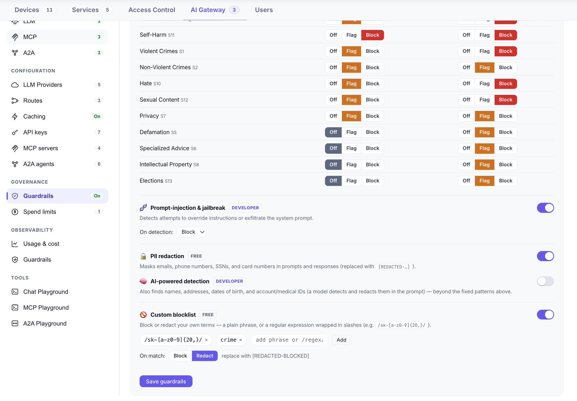Open Usage & cost page
Screen dimensions: 577x401
57,244
